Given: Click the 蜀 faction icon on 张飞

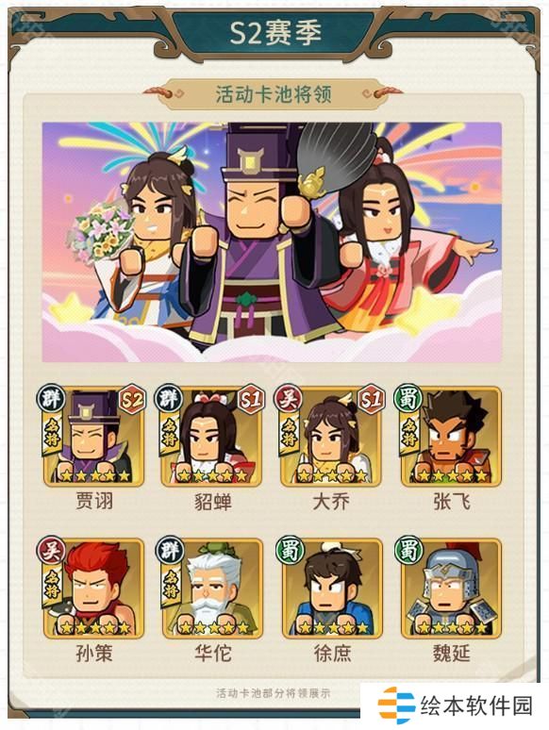Looking at the screenshot, I should (408, 399).
